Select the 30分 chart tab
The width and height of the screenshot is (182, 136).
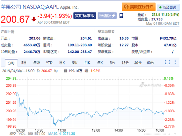coord(138,63)
